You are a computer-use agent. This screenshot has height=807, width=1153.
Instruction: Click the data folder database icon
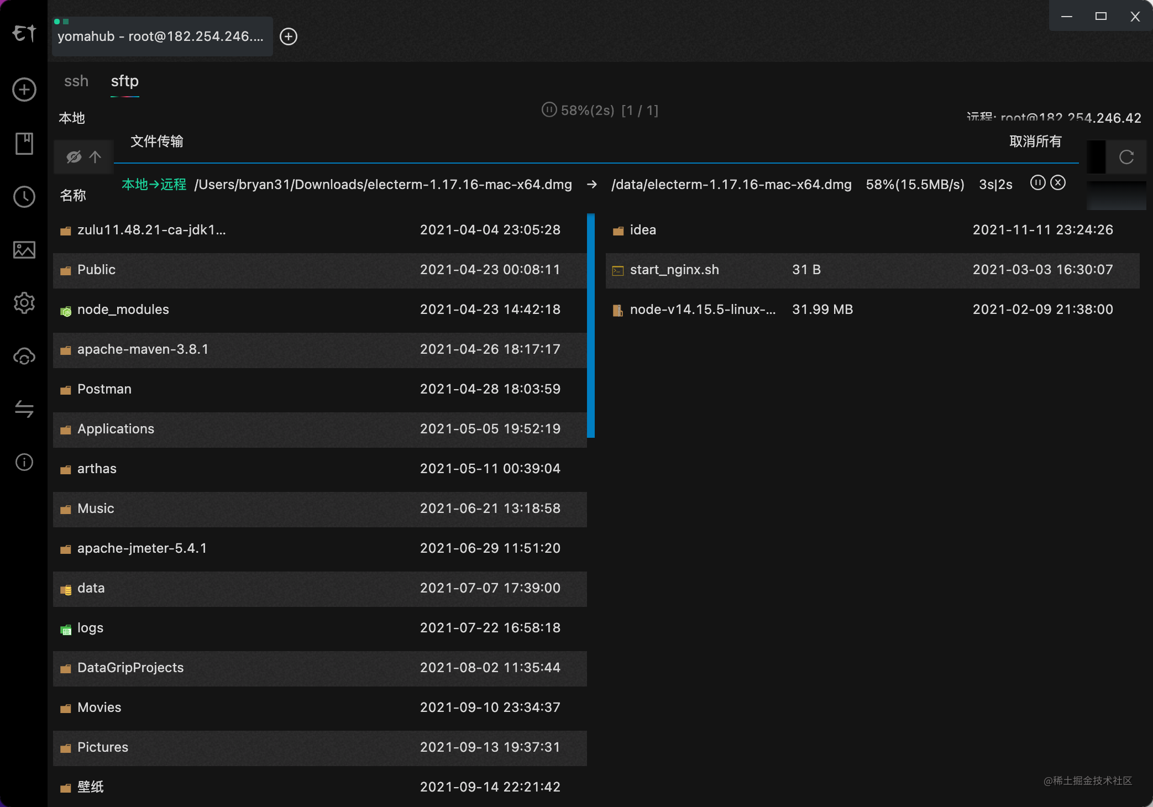66,590
